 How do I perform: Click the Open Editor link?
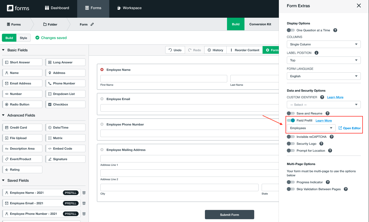(349, 128)
